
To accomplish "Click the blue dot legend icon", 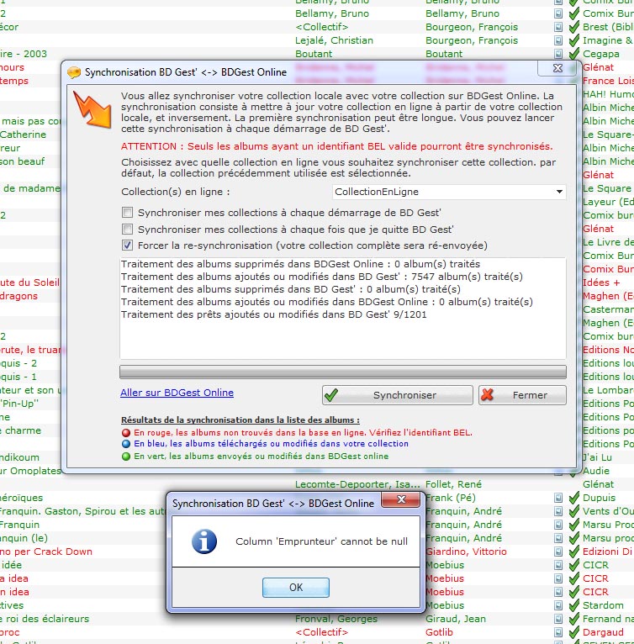I will (x=126, y=444).
